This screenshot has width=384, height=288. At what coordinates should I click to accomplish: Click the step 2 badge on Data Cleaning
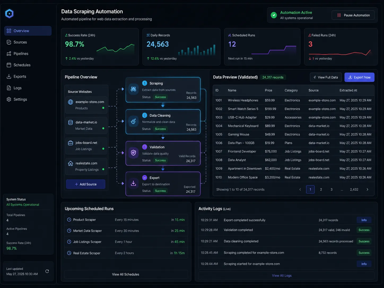click(145, 115)
